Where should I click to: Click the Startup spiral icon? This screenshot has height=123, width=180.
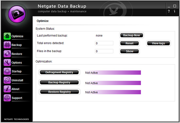click(x=7, y=71)
